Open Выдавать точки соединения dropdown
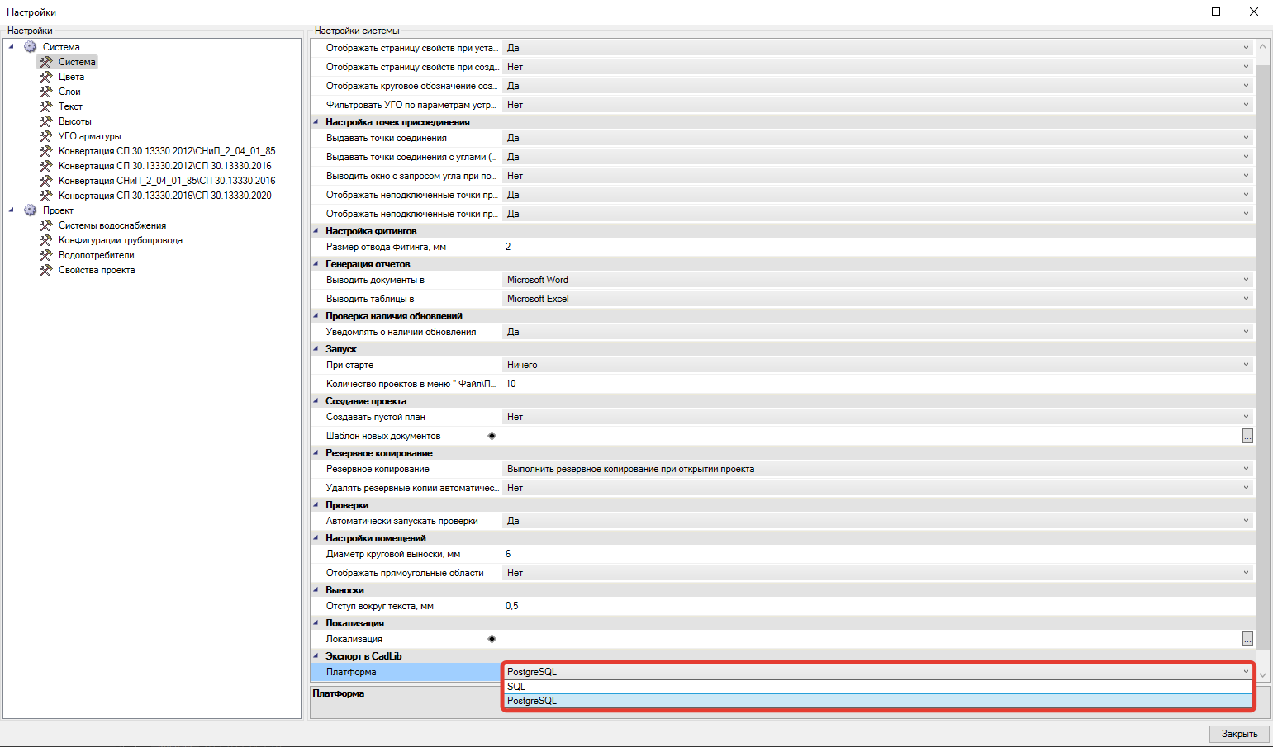Image resolution: width=1273 pixels, height=747 pixels. (1246, 138)
